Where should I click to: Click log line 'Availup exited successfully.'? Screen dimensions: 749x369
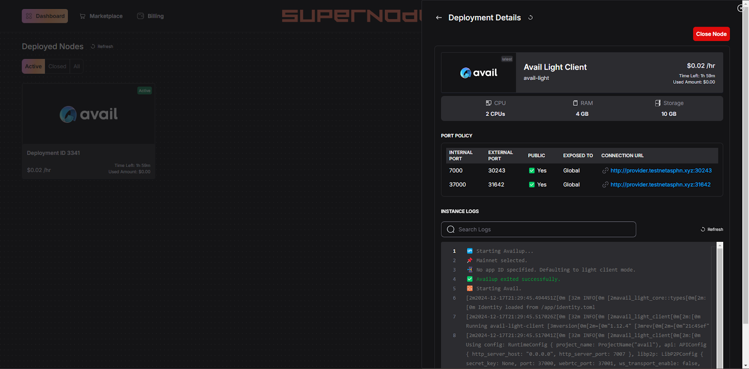[x=518, y=279]
